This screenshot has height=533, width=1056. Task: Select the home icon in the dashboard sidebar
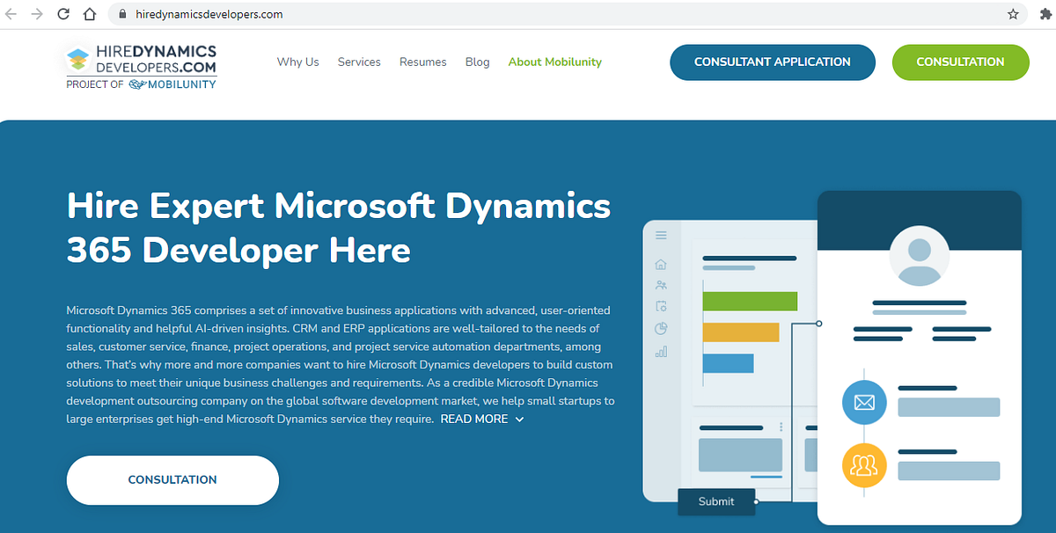[660, 263]
